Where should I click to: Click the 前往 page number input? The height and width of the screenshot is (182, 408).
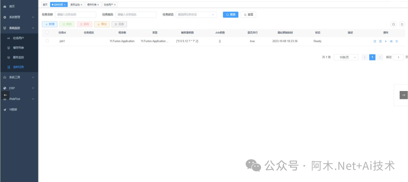click(399, 57)
